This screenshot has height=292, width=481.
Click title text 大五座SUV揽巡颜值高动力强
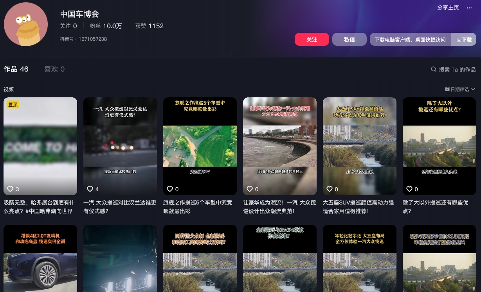pyautogui.click(x=358, y=207)
